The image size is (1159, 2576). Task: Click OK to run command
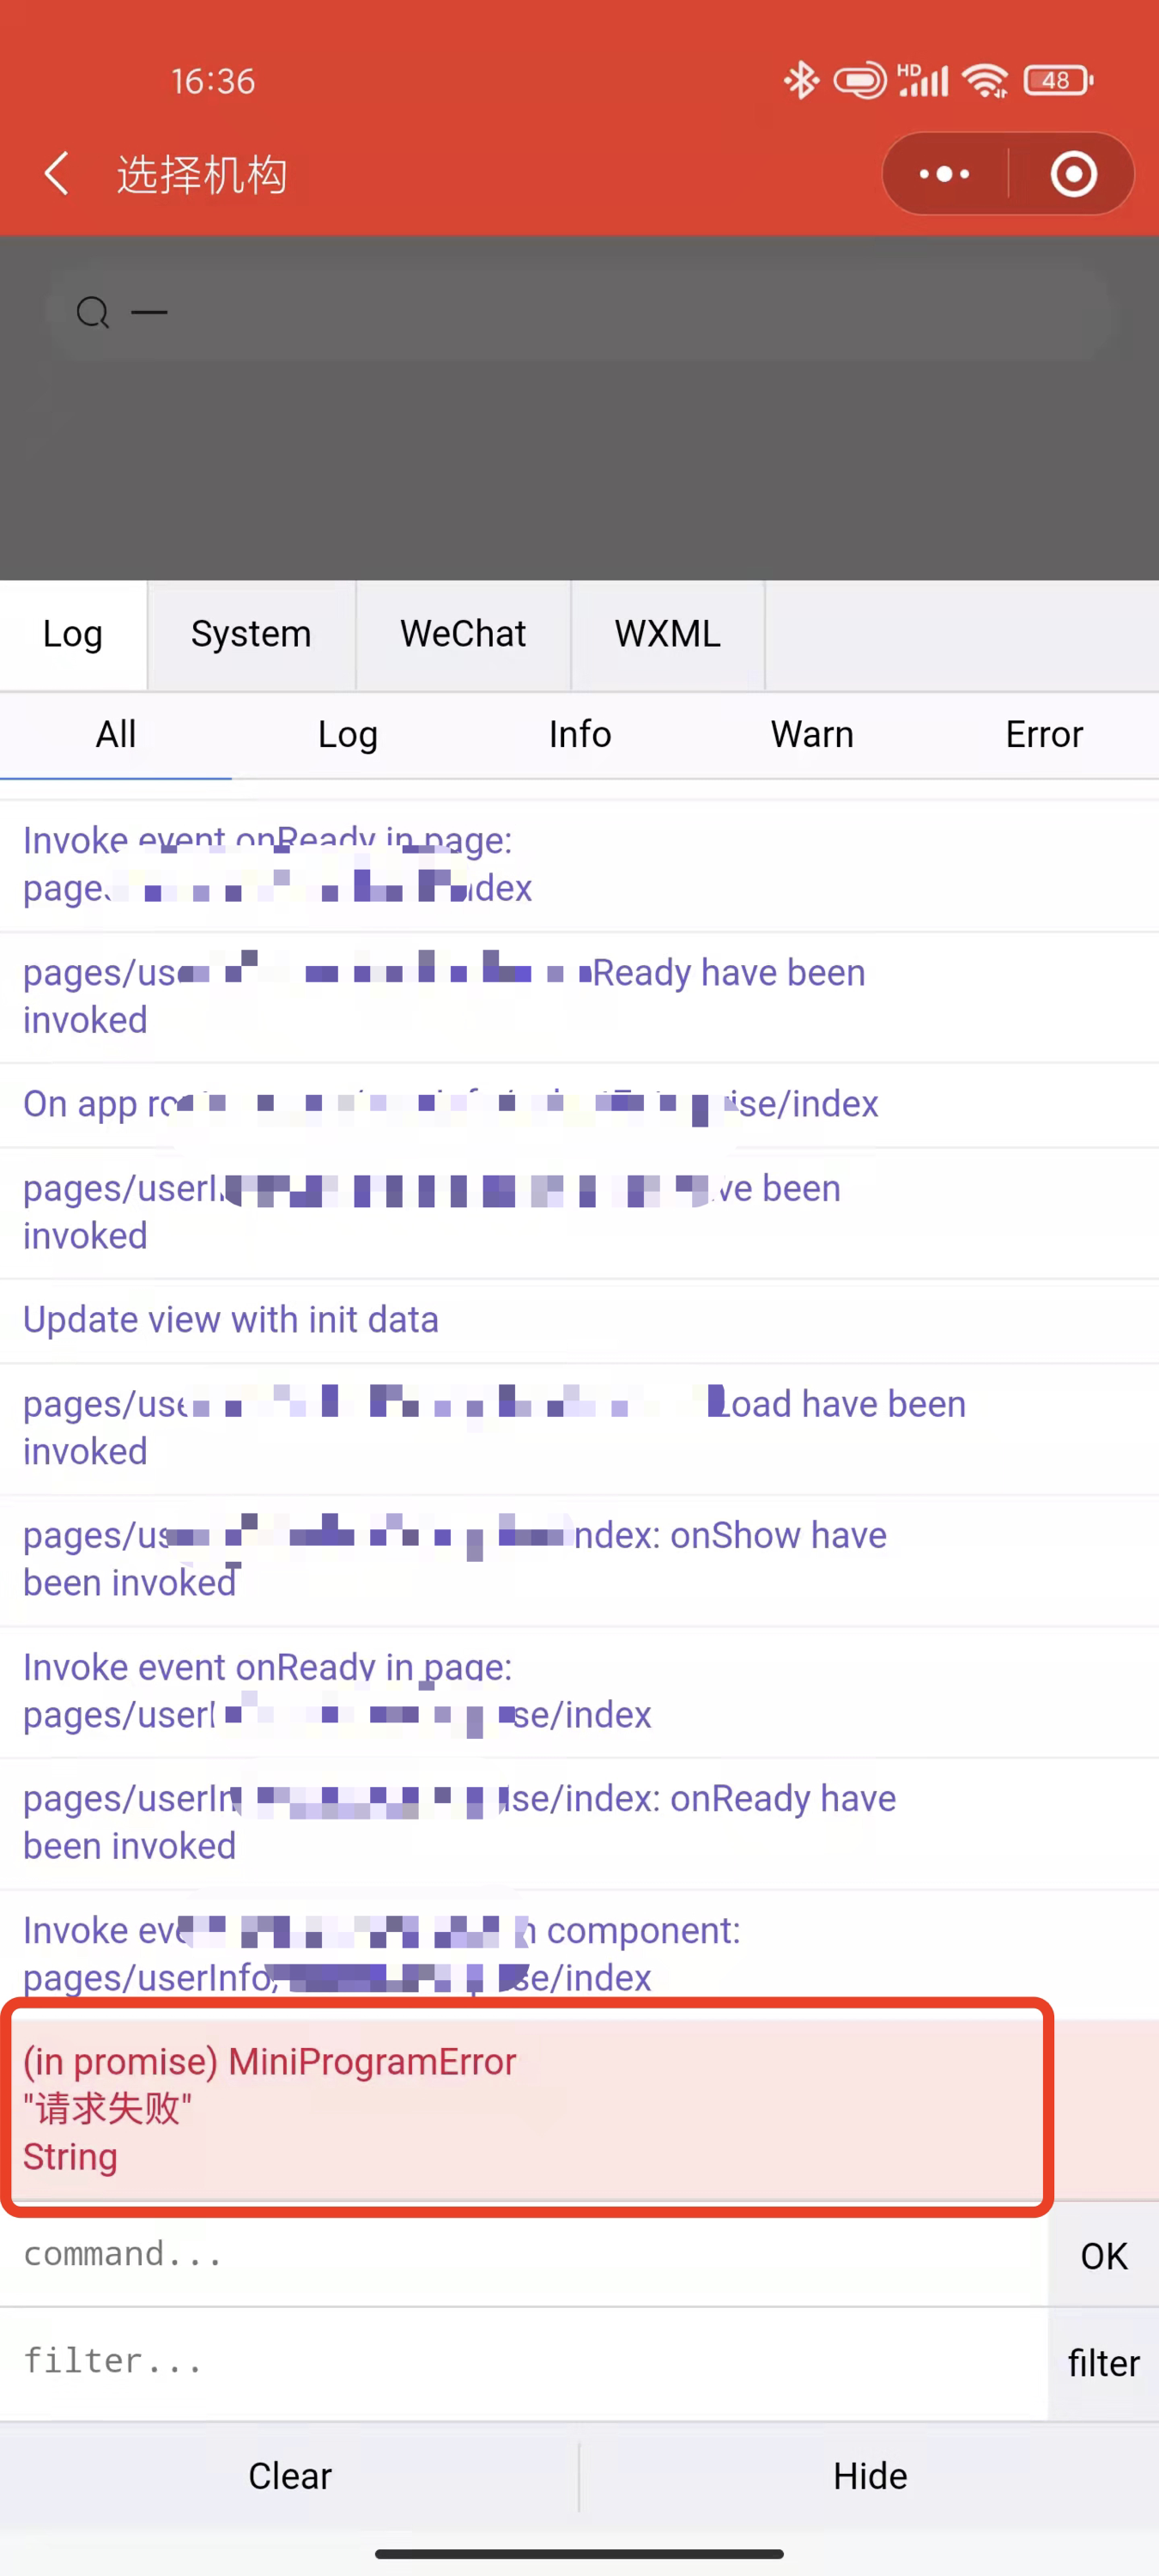coord(1104,2256)
